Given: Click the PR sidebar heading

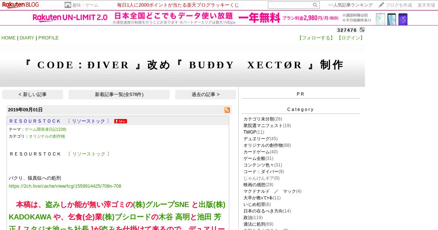Looking at the screenshot, I should click(x=300, y=94).
